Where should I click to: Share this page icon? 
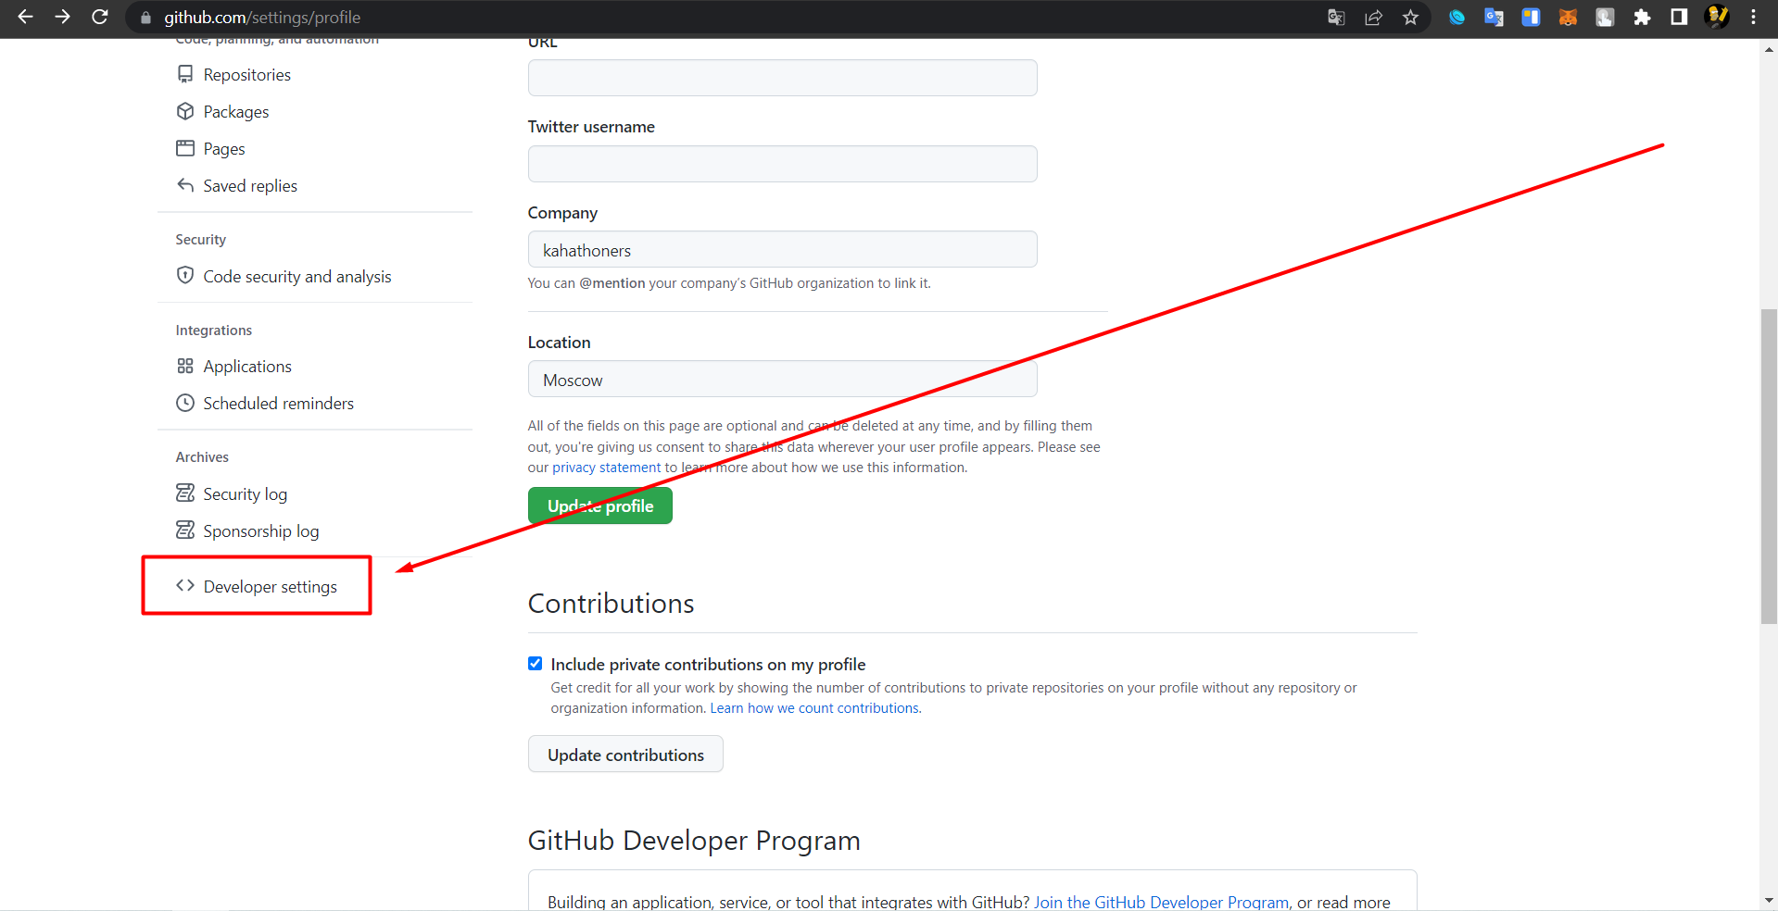pyautogui.click(x=1373, y=17)
